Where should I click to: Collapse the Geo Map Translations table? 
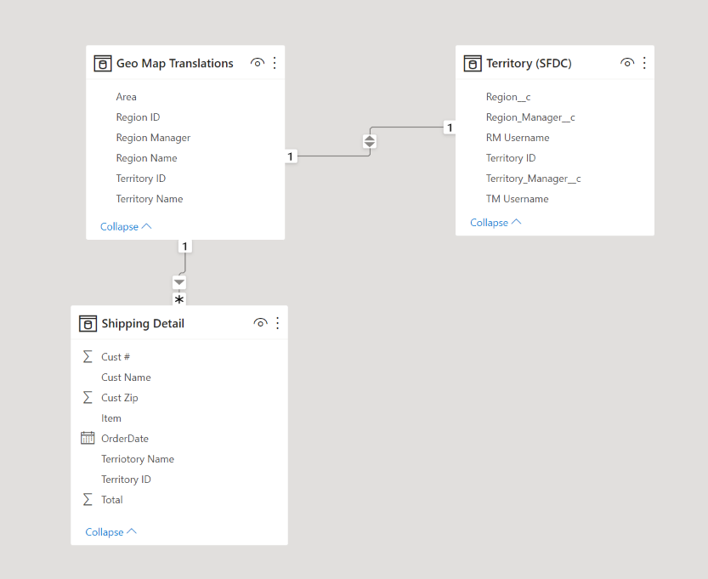(126, 227)
